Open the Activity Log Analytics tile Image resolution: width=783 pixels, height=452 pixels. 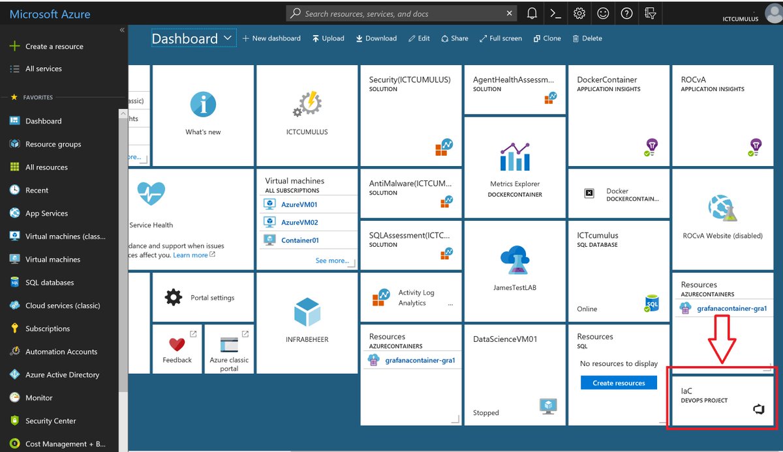click(x=411, y=297)
